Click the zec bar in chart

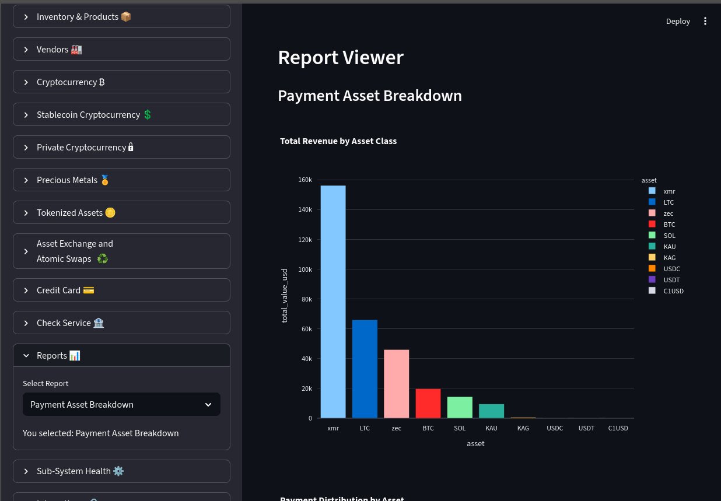(396, 384)
